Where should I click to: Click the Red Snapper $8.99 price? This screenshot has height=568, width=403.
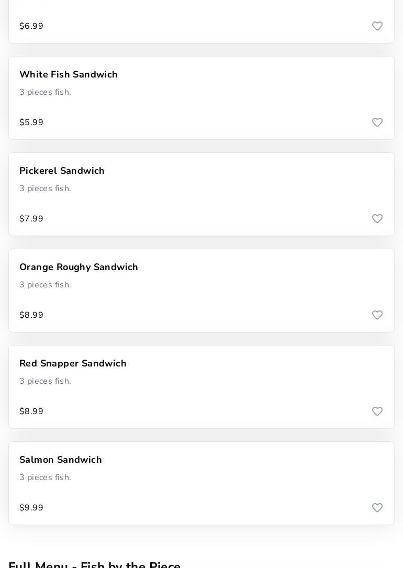(31, 411)
